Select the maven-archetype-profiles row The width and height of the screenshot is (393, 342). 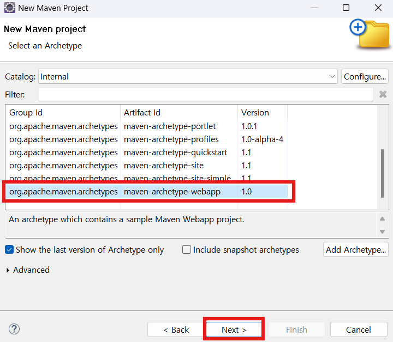[x=147, y=139]
